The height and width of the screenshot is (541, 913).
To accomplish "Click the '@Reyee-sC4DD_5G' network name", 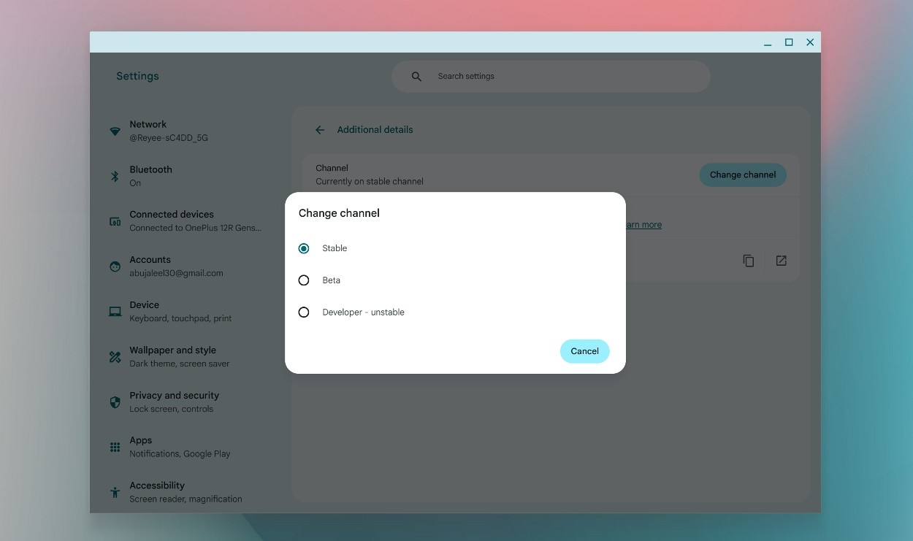I will (x=169, y=138).
